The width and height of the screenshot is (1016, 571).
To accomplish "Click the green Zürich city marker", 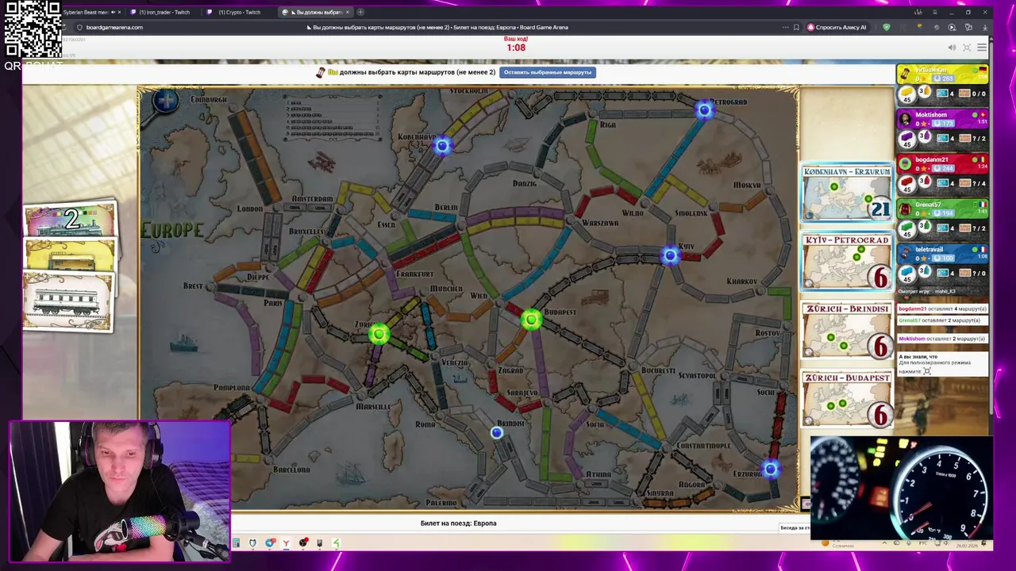I will (379, 334).
